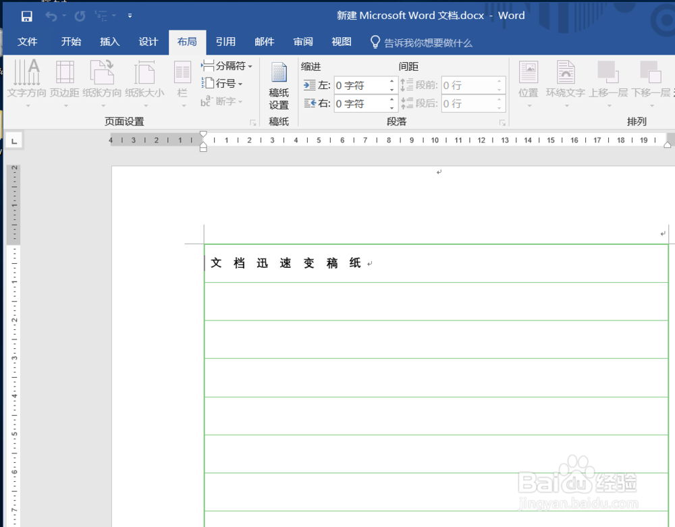The width and height of the screenshot is (675, 527).
Task: Open the 审阅 ribbon tab
Action: pyautogui.click(x=302, y=42)
